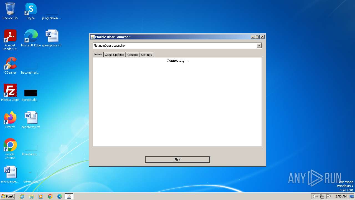Select the speedposts.rtf document icon
The height and width of the screenshot is (200, 355).
coord(52,38)
